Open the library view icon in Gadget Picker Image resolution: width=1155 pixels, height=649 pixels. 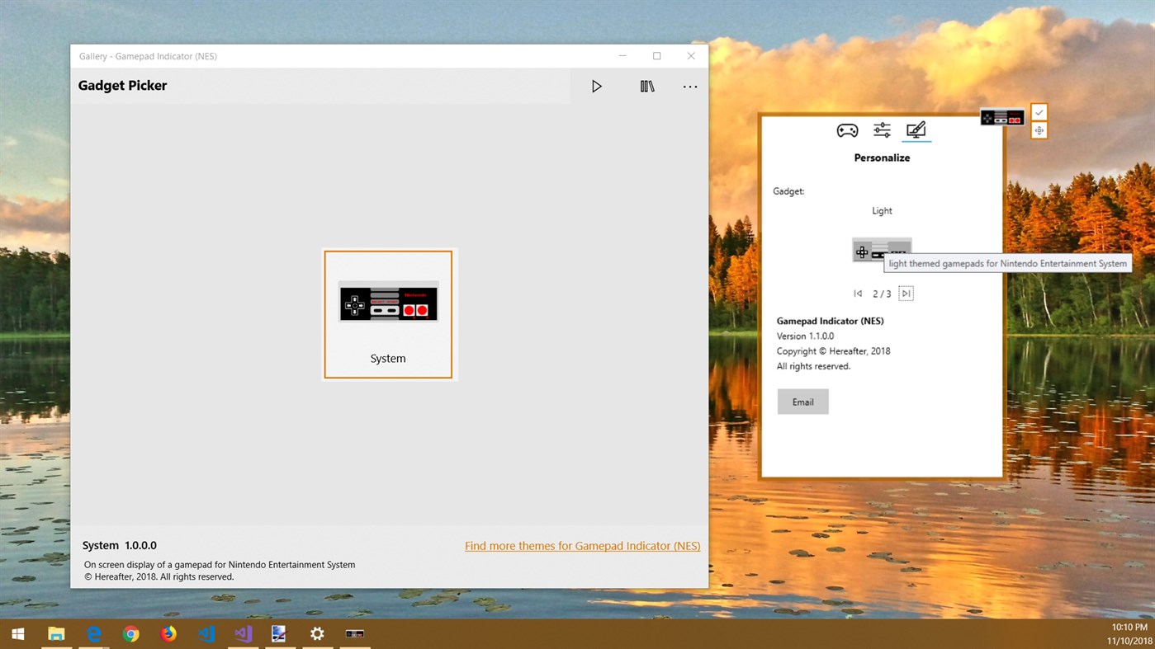[646, 86]
